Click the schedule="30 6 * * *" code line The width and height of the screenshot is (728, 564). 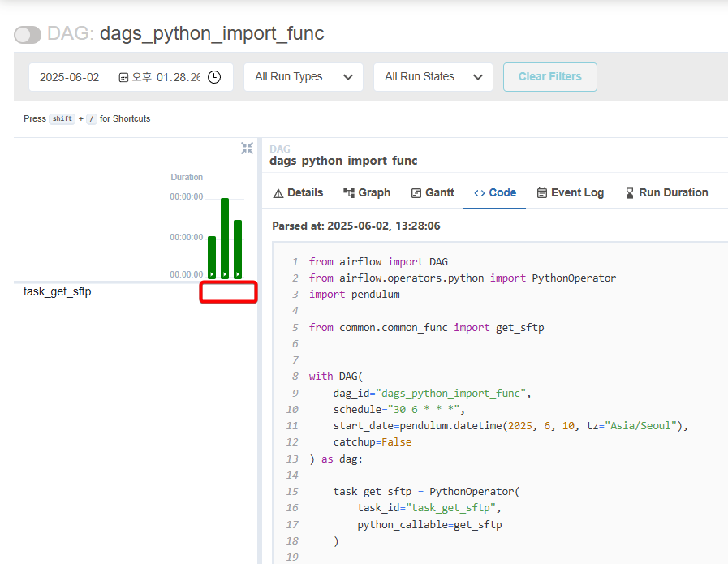tap(398, 410)
